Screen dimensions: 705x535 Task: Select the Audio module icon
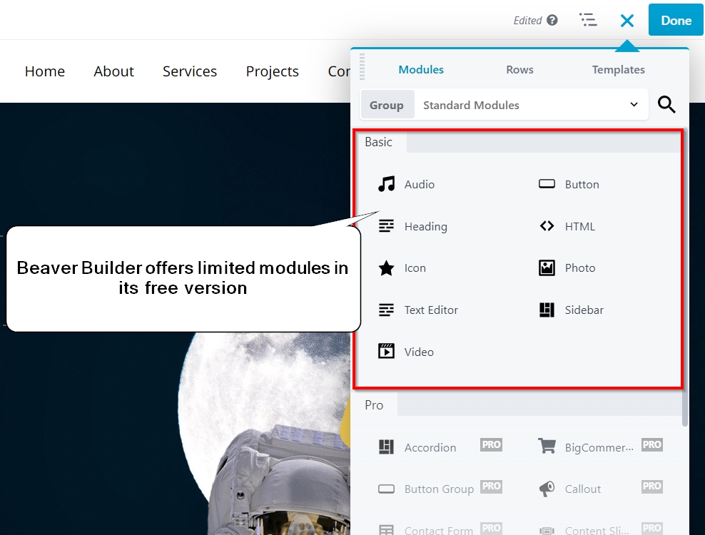(386, 184)
